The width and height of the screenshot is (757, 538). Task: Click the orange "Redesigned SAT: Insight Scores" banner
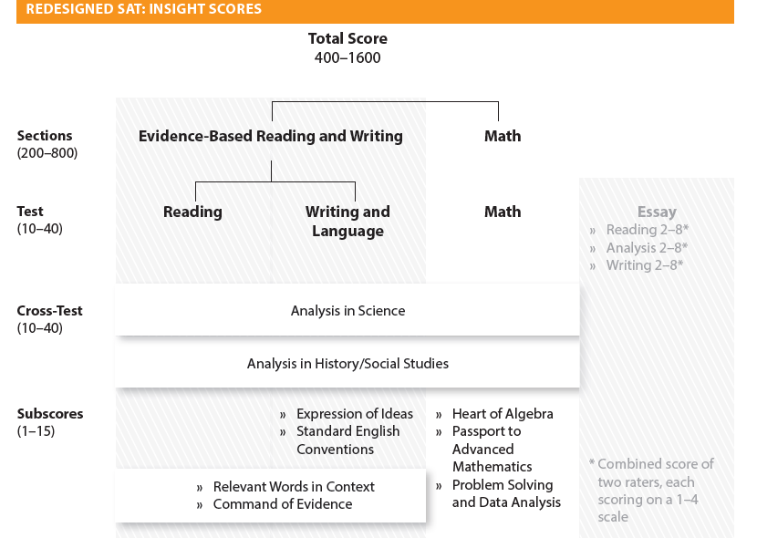click(x=375, y=10)
